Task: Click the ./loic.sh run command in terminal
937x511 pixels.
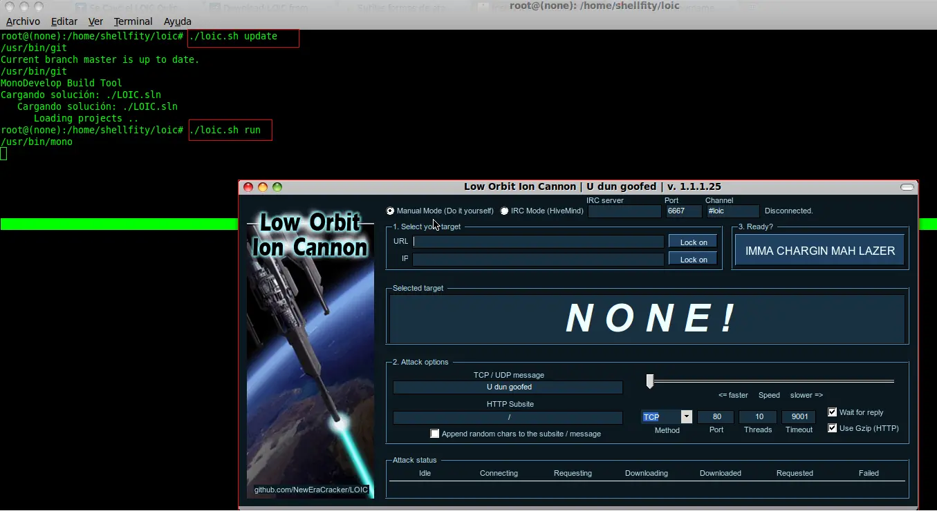Action: 225,130
